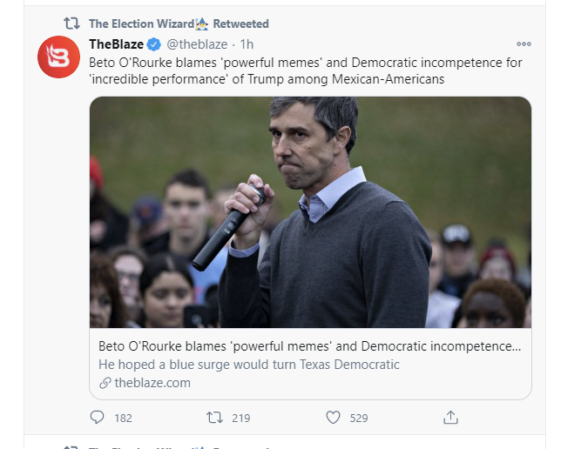Open Beto O'Rourke article photo thumbnail
Viewport: 561px width, 449px height.
[310, 212]
